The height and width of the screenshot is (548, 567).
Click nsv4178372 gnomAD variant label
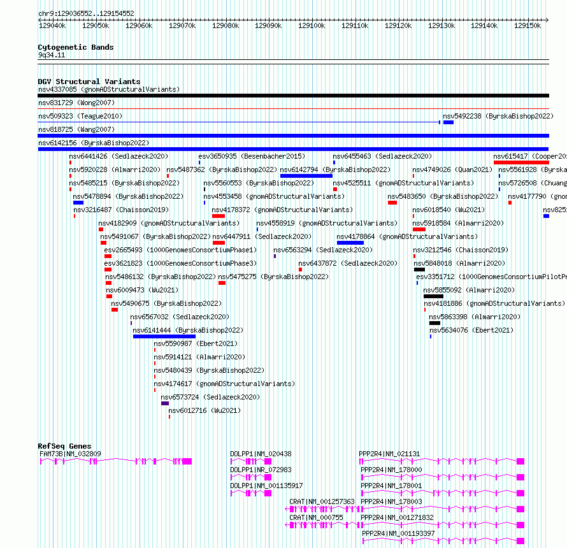click(x=282, y=210)
